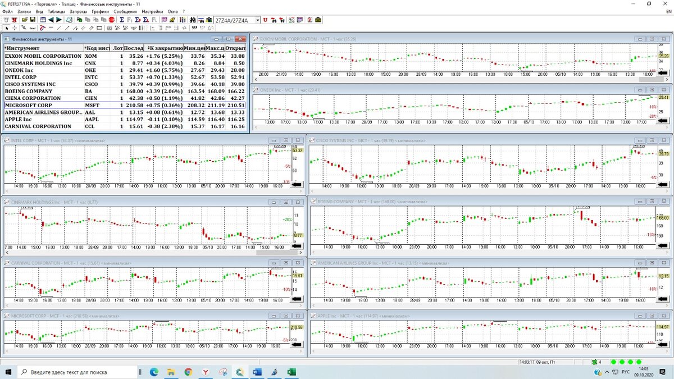This screenshot has width=674, height=379.
Task: Sort table by Послед column header
Action: point(134,48)
